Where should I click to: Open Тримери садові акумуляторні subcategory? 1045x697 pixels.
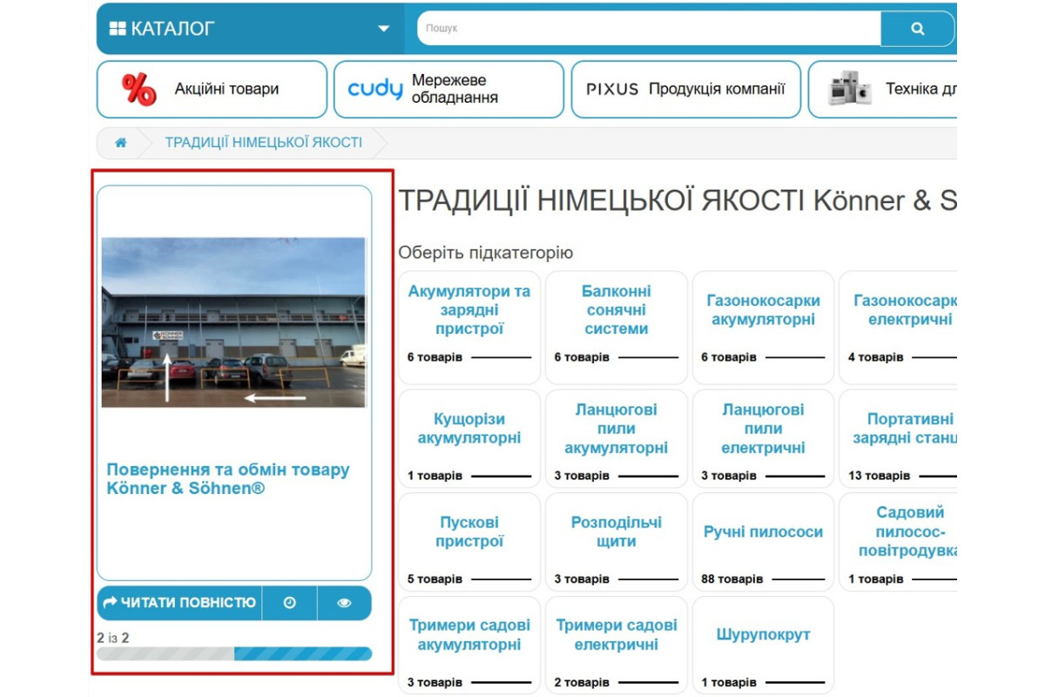469,635
